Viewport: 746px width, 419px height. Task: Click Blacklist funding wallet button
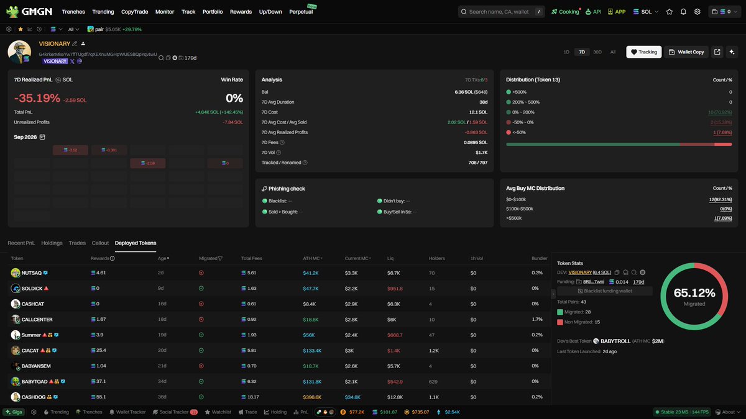coord(605,291)
